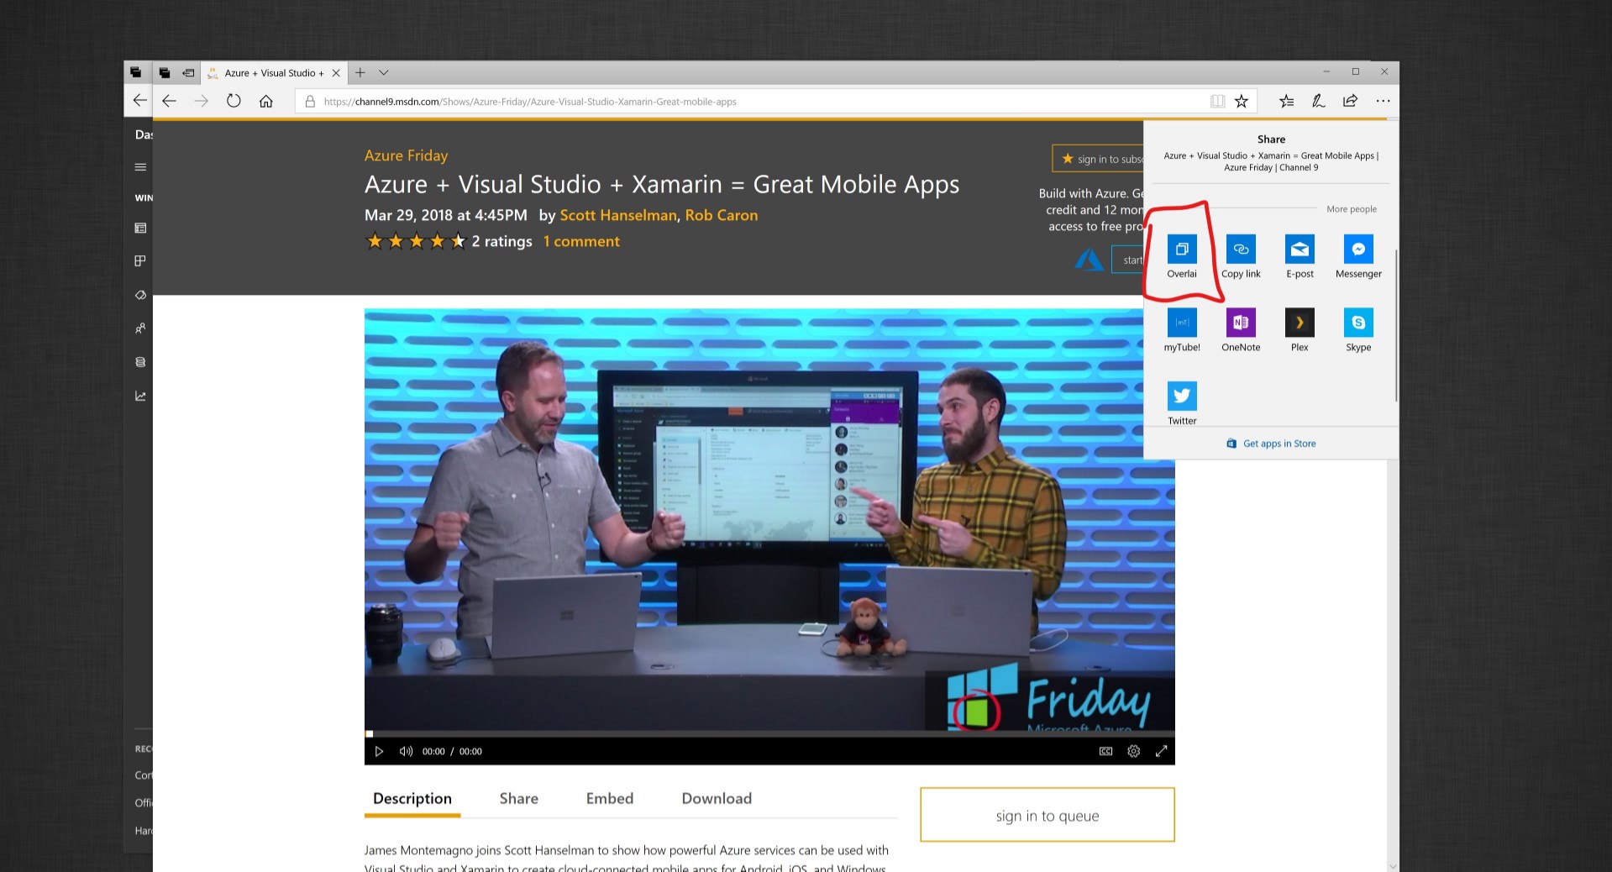Open the video settings gear
This screenshot has width=1612, height=872.
[x=1133, y=751]
